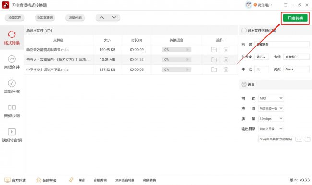Viewport: 312px width, 185px height.
Task: Click the 微信用户 account label
Action: pos(264,5)
